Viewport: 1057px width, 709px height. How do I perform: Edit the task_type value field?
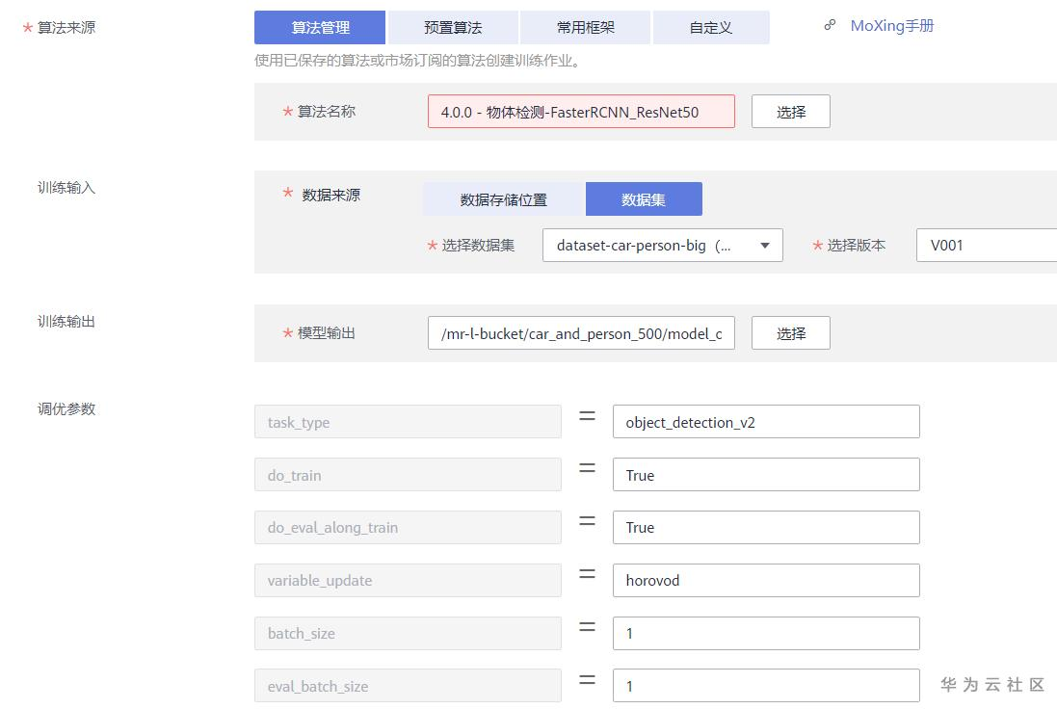[x=766, y=422]
